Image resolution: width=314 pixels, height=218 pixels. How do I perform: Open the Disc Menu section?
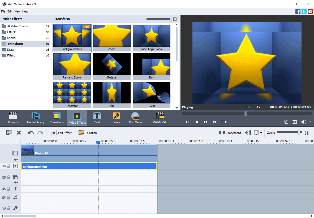coord(135,118)
